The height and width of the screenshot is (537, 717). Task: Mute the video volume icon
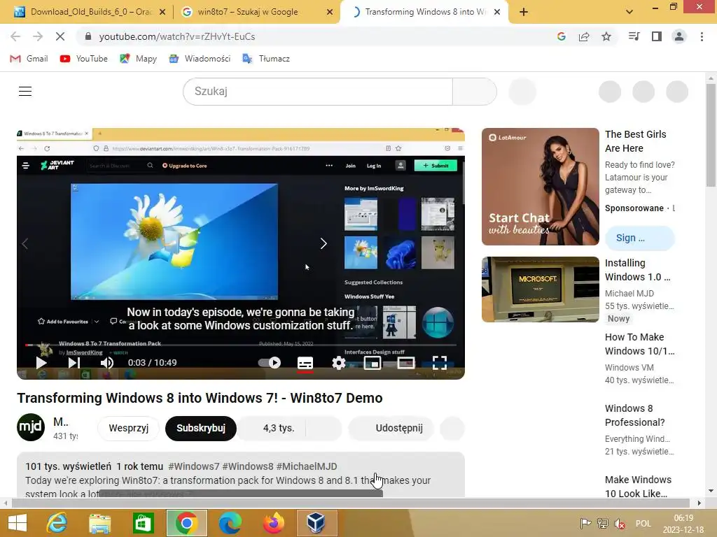107,363
